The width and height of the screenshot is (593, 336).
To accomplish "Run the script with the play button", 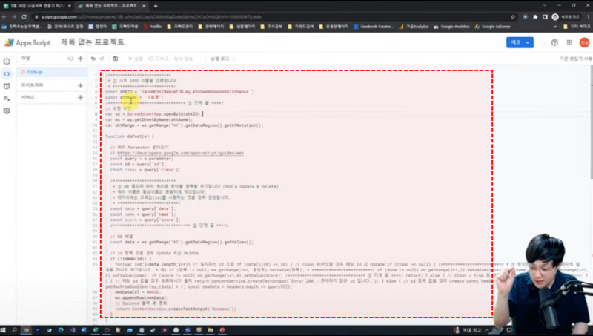I will coord(136,59).
